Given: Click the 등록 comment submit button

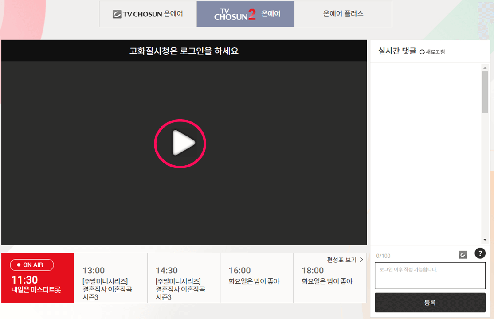Looking at the screenshot, I should point(430,302).
